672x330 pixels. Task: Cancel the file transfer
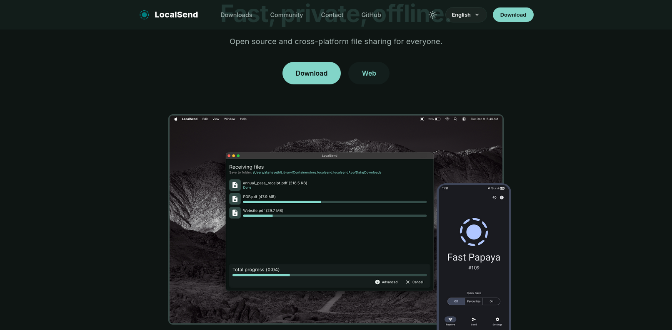click(x=415, y=282)
